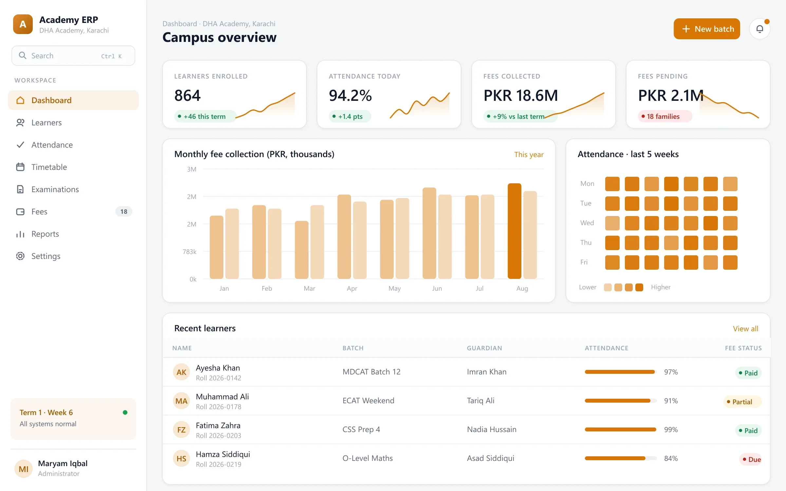The width and height of the screenshot is (786, 491).
Task: Click the Settings gear icon
Action: (20, 256)
